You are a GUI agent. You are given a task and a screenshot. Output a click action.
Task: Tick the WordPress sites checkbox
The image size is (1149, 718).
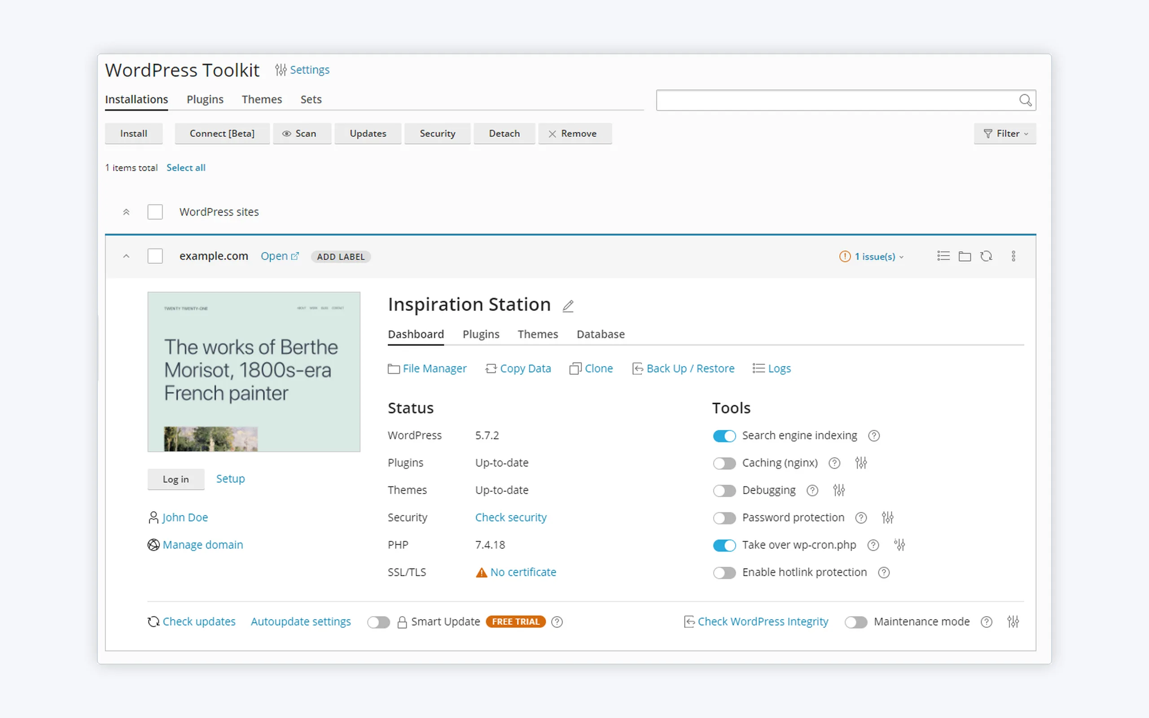coord(155,212)
